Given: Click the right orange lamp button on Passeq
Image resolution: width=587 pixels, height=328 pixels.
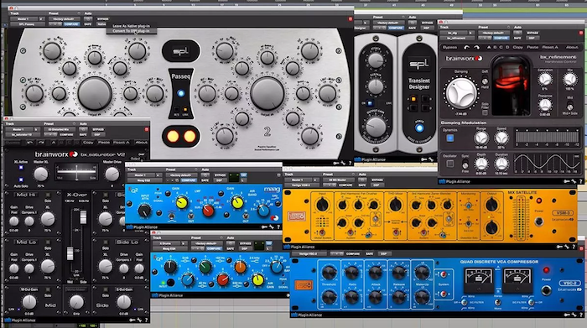Looking at the screenshot, I should coord(190,136).
